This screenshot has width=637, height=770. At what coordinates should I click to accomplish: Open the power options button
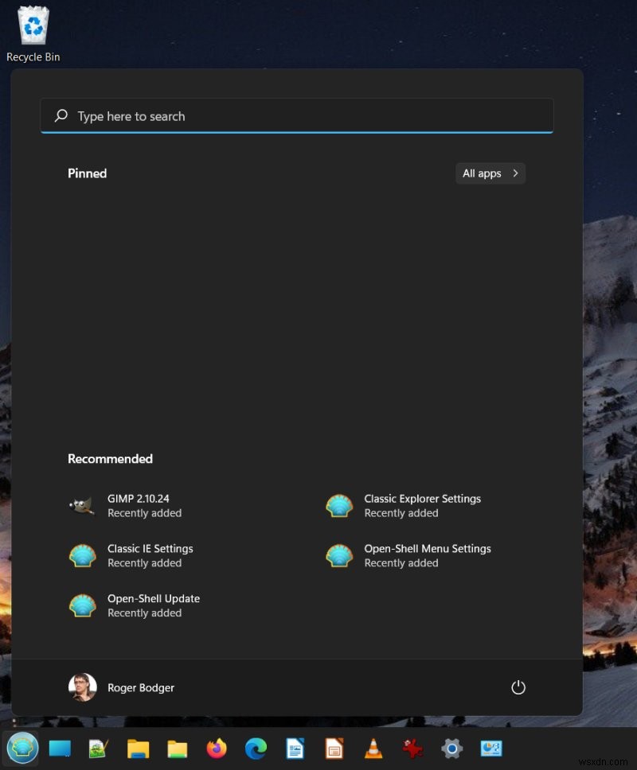point(518,687)
